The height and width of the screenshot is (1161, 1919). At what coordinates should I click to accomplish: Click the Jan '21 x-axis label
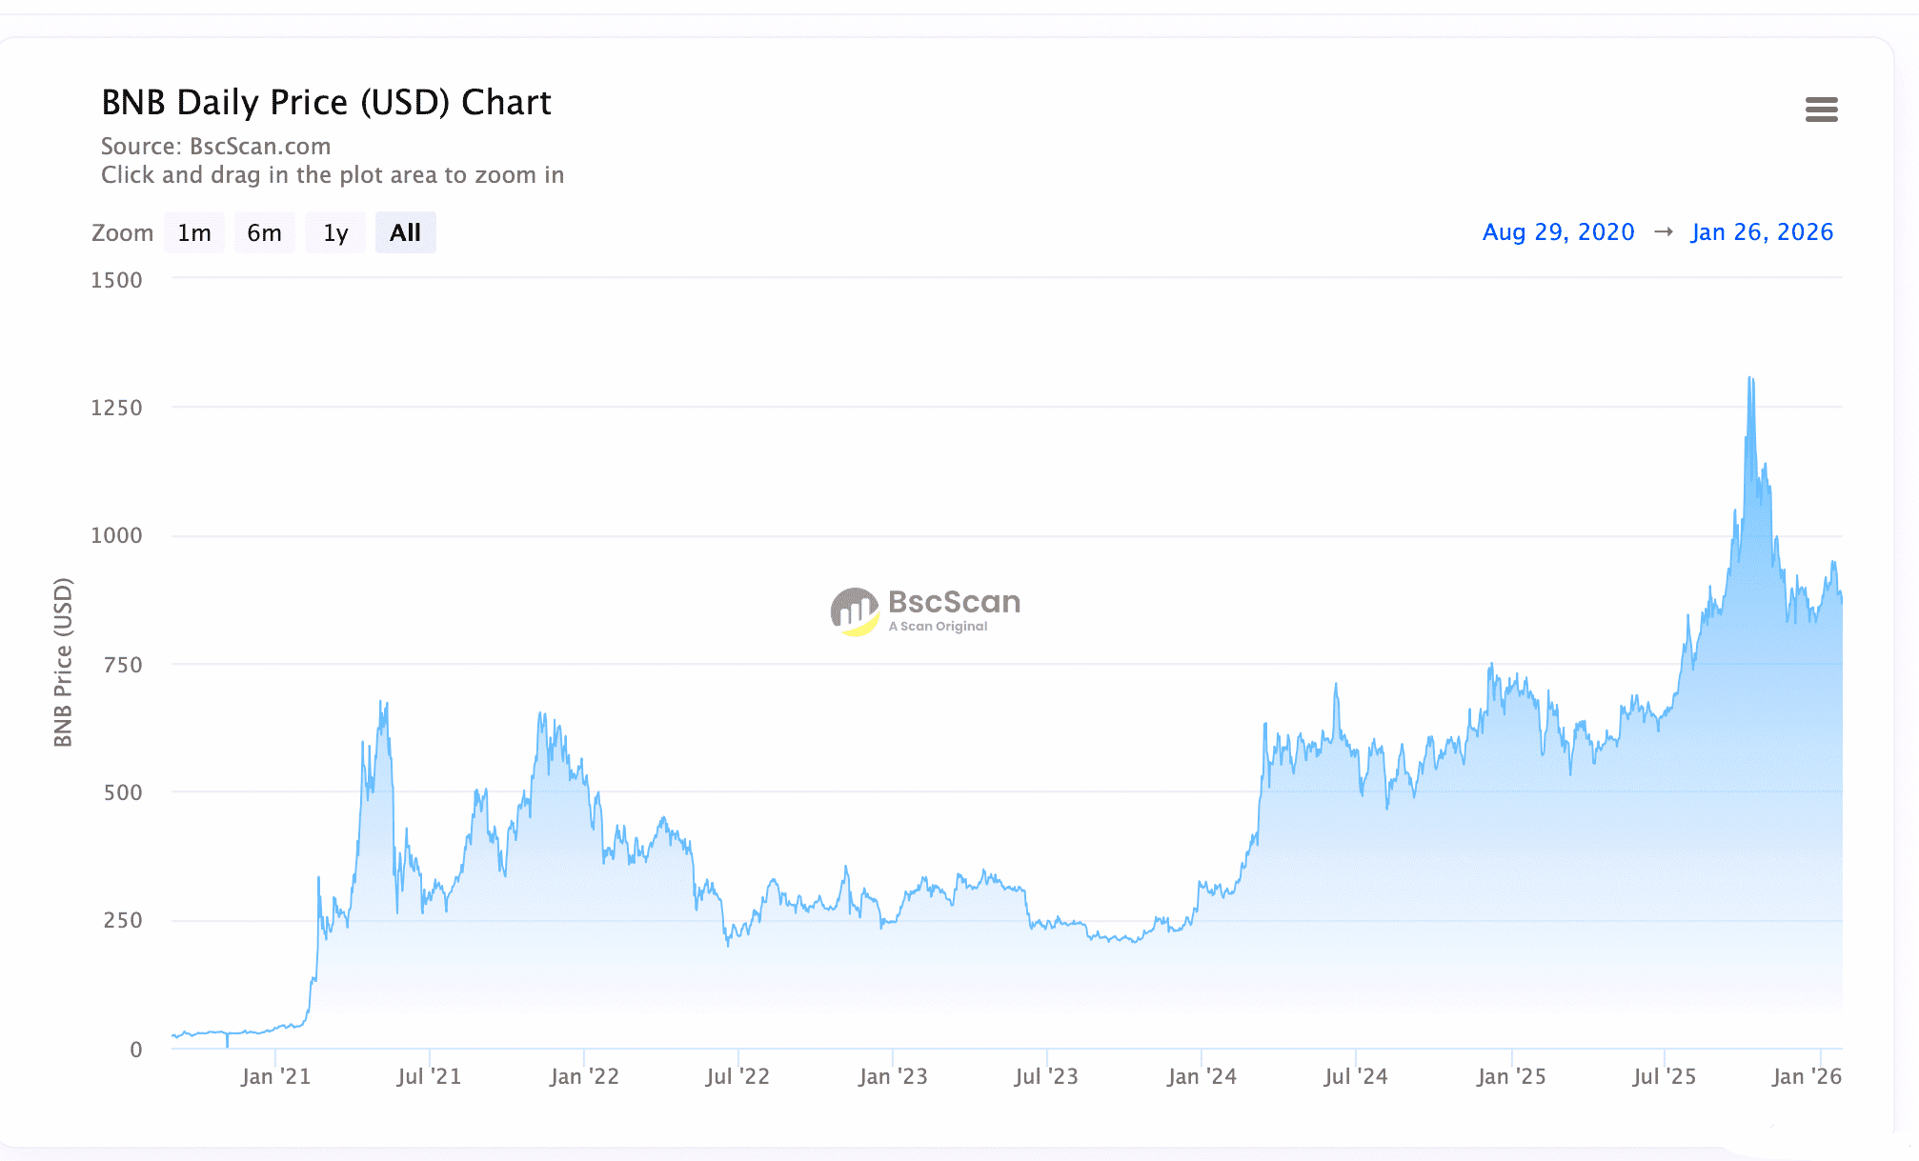pyautogui.click(x=275, y=1077)
